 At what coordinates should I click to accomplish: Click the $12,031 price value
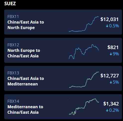point(110,19)
